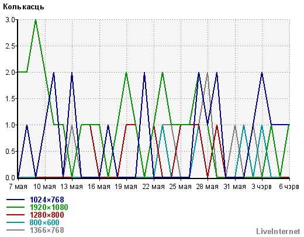Click the 1366×768 legend label
Viewport: 304px width, 237px height.
click(47, 230)
